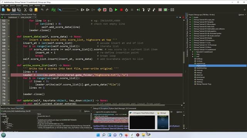247x138 pixels.
Task: Toggle the Ignore this exception location checkbox
Action: [95, 112]
